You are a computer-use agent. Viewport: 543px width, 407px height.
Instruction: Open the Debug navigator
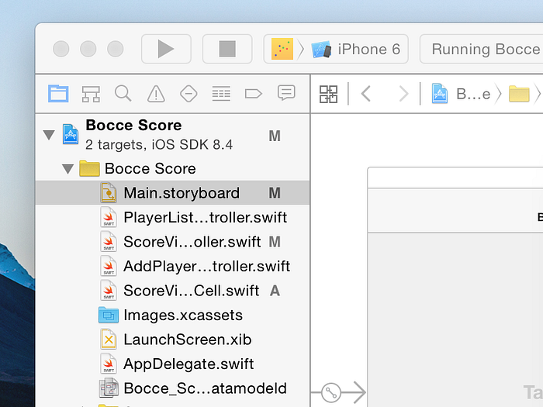221,94
